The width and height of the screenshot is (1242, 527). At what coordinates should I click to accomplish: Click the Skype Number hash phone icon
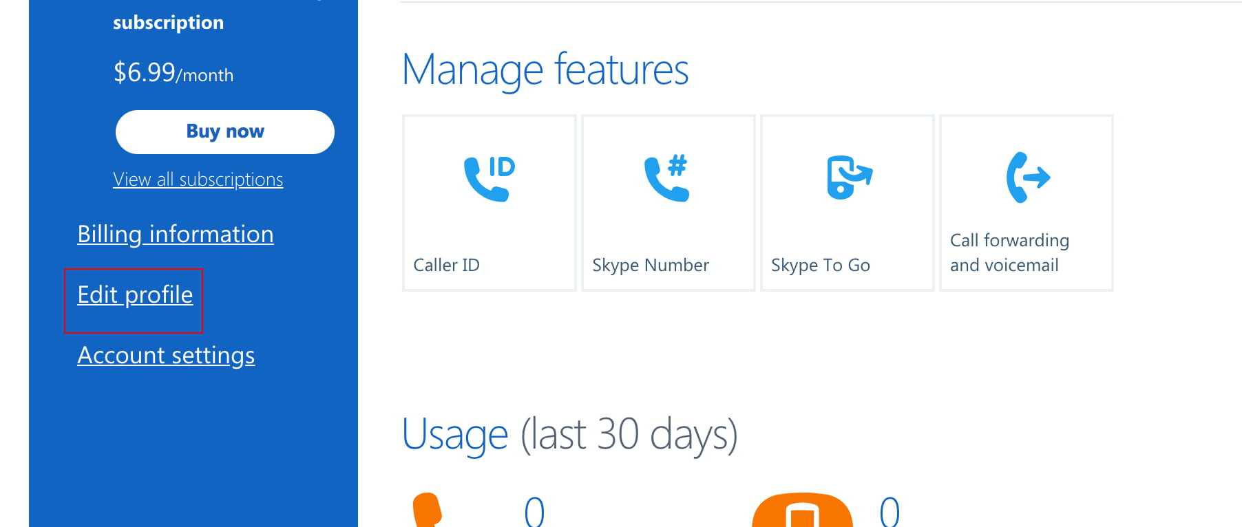(x=667, y=179)
